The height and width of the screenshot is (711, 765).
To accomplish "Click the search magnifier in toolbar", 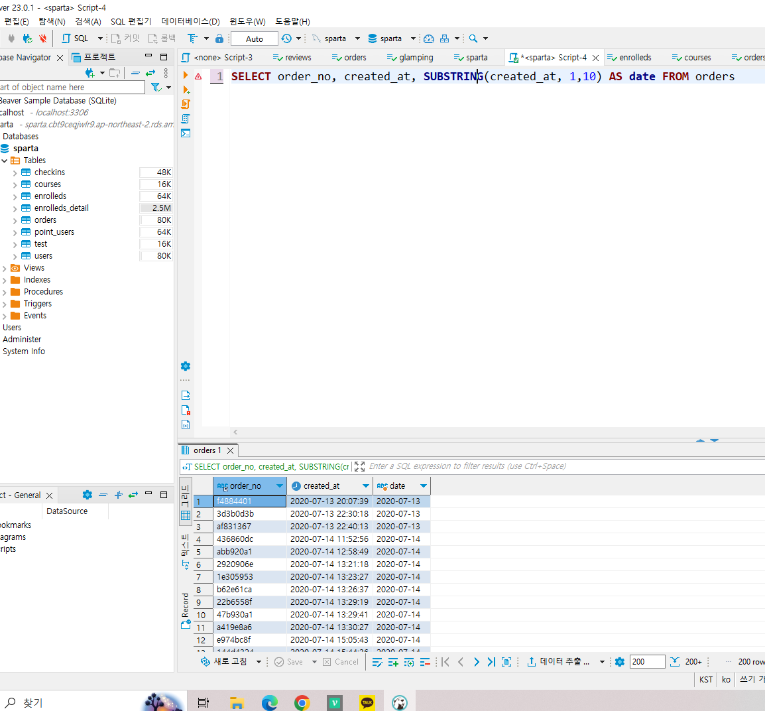I will 473,38.
